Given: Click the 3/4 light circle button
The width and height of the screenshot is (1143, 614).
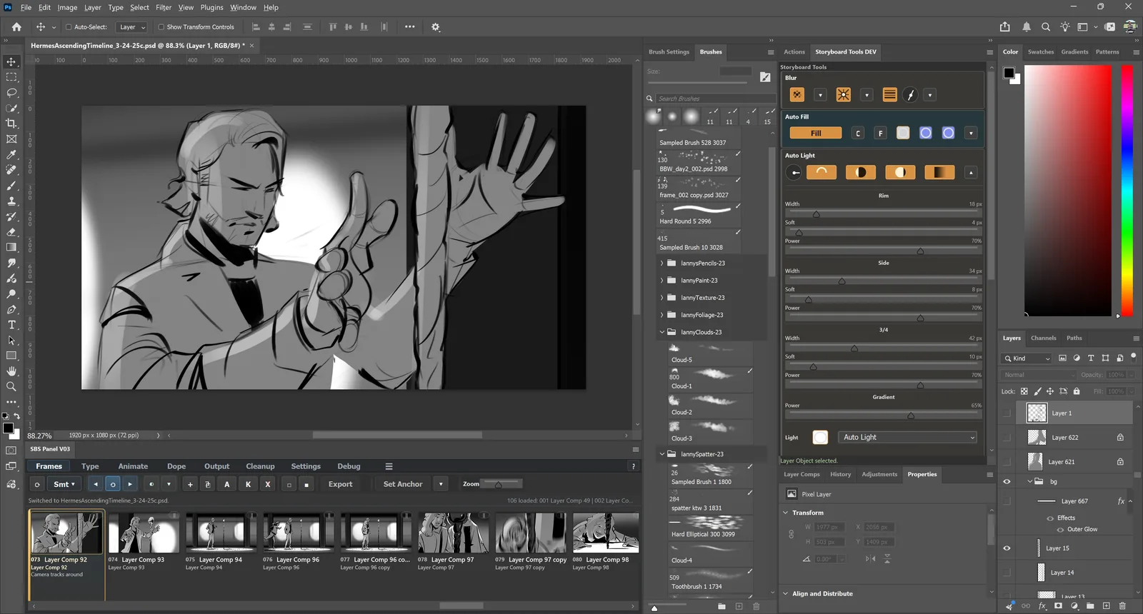Looking at the screenshot, I should [x=900, y=172].
